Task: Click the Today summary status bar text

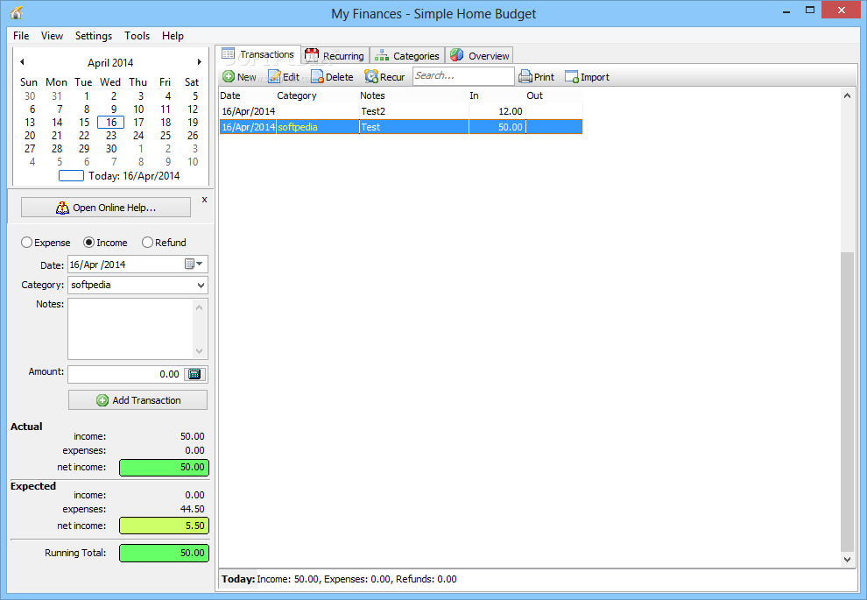Action: click(x=339, y=579)
